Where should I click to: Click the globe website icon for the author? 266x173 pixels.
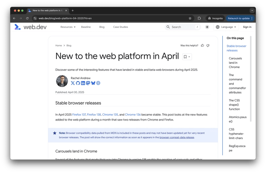coord(98,83)
